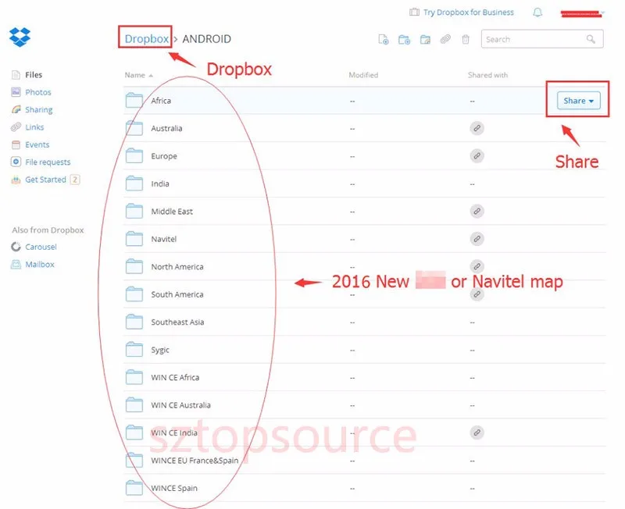Click the ANDROID breadcrumb text
Image resolution: width=625 pixels, height=509 pixels.
pyautogui.click(x=206, y=39)
